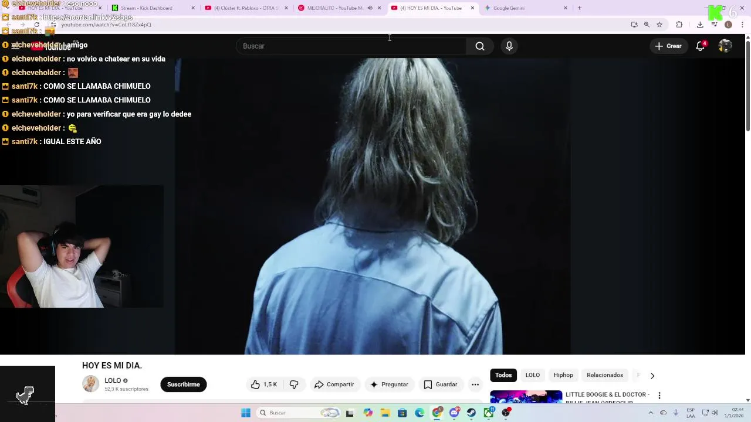This screenshot has height=422, width=751.
Task: Open the Chrome extensions puzzle icon
Action: (679, 25)
